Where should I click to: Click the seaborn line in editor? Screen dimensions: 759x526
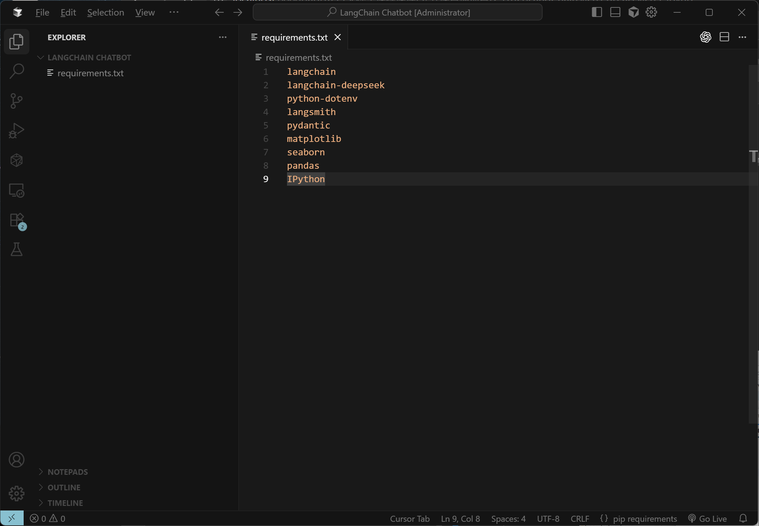coord(306,152)
